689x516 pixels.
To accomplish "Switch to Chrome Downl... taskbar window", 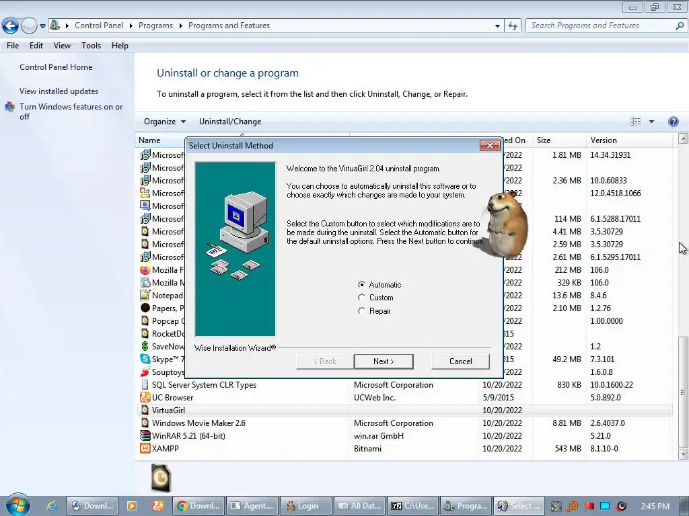I will [198, 506].
